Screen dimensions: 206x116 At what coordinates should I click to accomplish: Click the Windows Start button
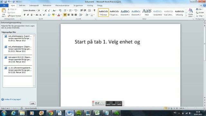coord(4,113)
